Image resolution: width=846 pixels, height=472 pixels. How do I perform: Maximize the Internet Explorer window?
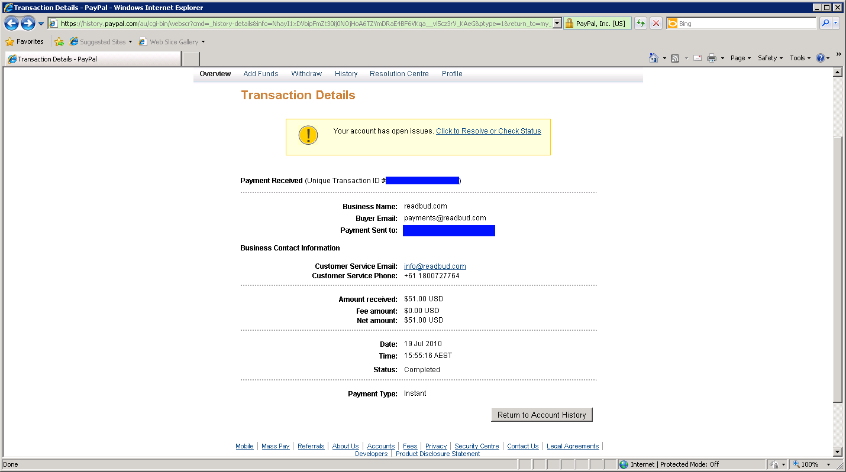[827, 8]
